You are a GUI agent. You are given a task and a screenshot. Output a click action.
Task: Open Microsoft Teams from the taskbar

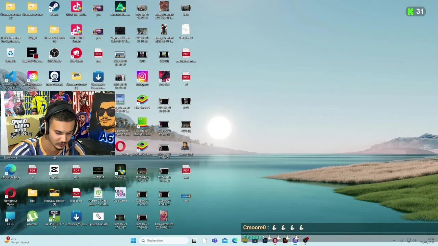[215, 241]
